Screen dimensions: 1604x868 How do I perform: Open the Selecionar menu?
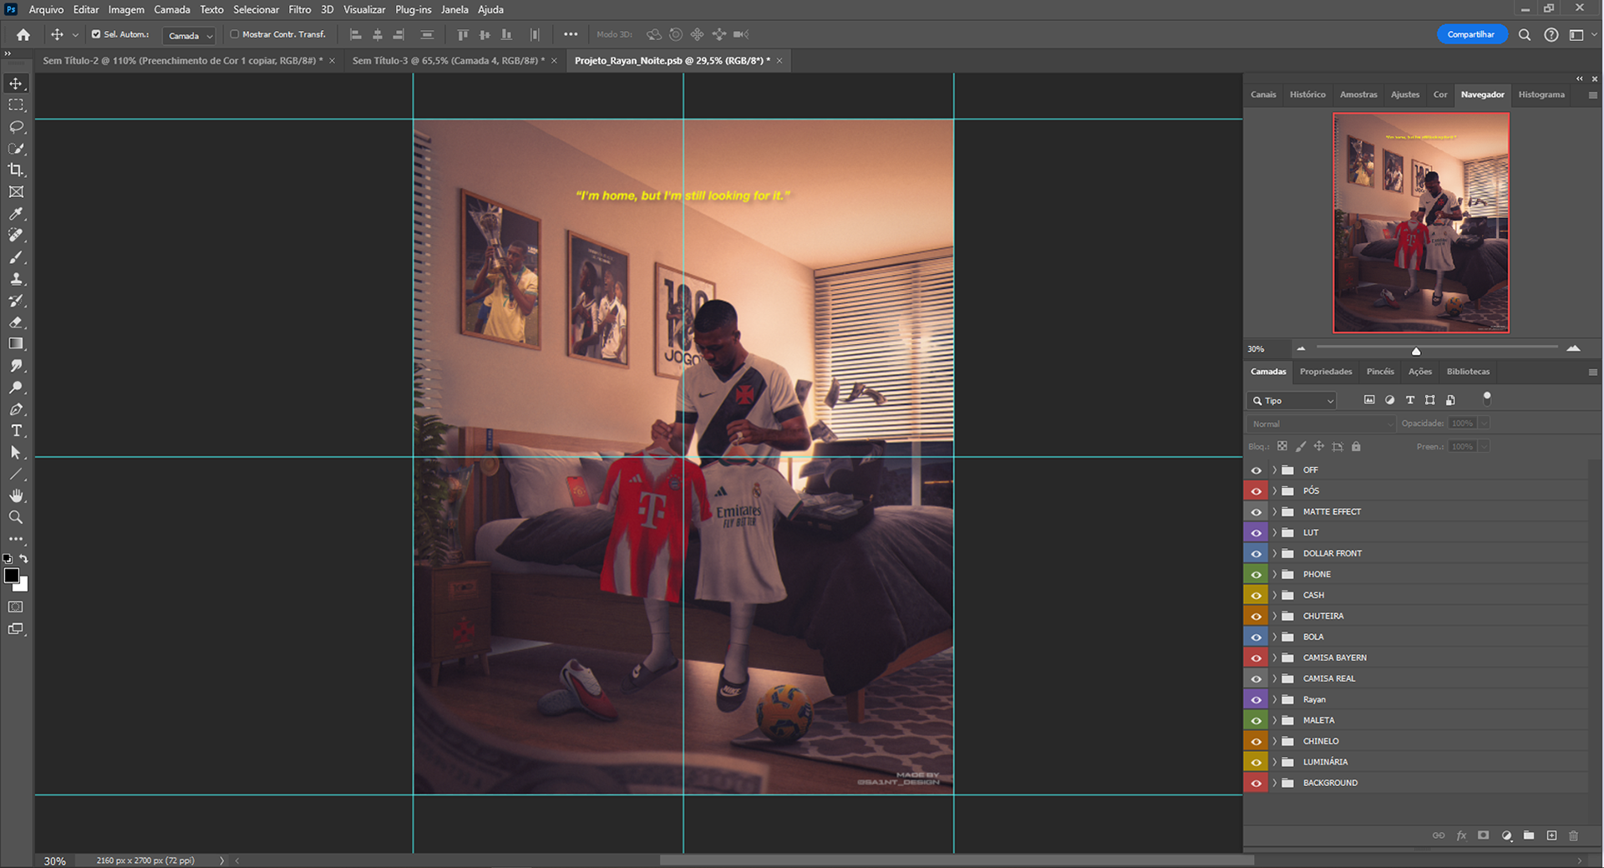(256, 9)
